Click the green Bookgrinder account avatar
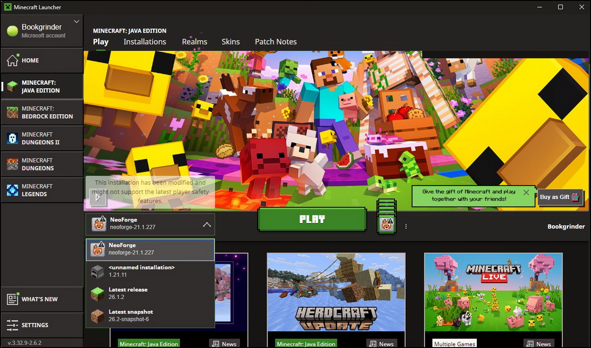This screenshot has width=591, height=348. [12, 31]
